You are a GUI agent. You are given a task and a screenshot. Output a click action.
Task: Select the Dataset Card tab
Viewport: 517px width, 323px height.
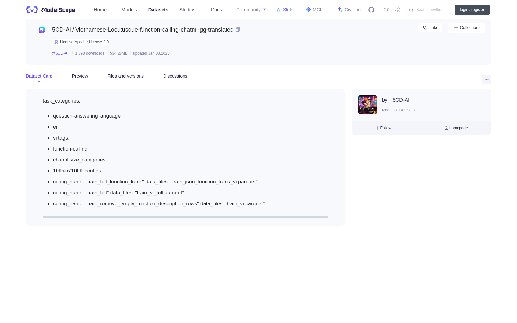39,76
